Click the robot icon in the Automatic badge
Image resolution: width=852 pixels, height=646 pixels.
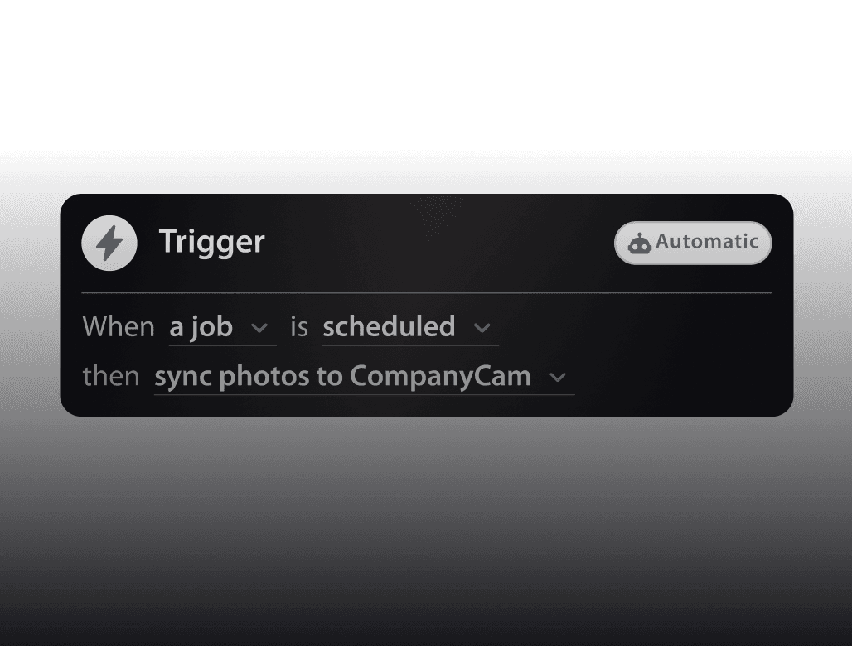coord(639,243)
